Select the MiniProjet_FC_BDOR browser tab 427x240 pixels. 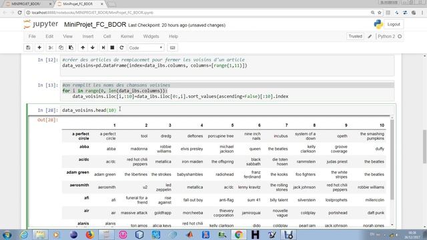80,4
